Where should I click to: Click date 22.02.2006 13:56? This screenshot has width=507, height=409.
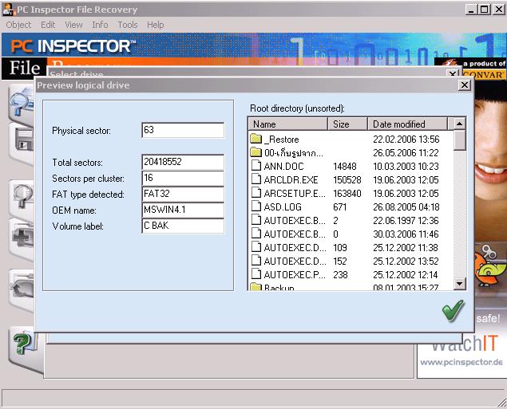tap(406, 140)
